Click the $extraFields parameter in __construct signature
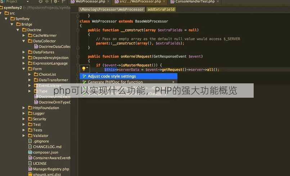Viewport: 290px width, 176px height. coord(170,30)
